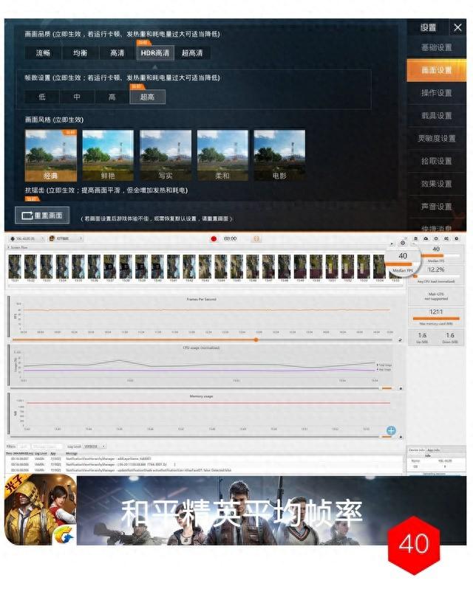Select 均衡 graphics quality

80,53
